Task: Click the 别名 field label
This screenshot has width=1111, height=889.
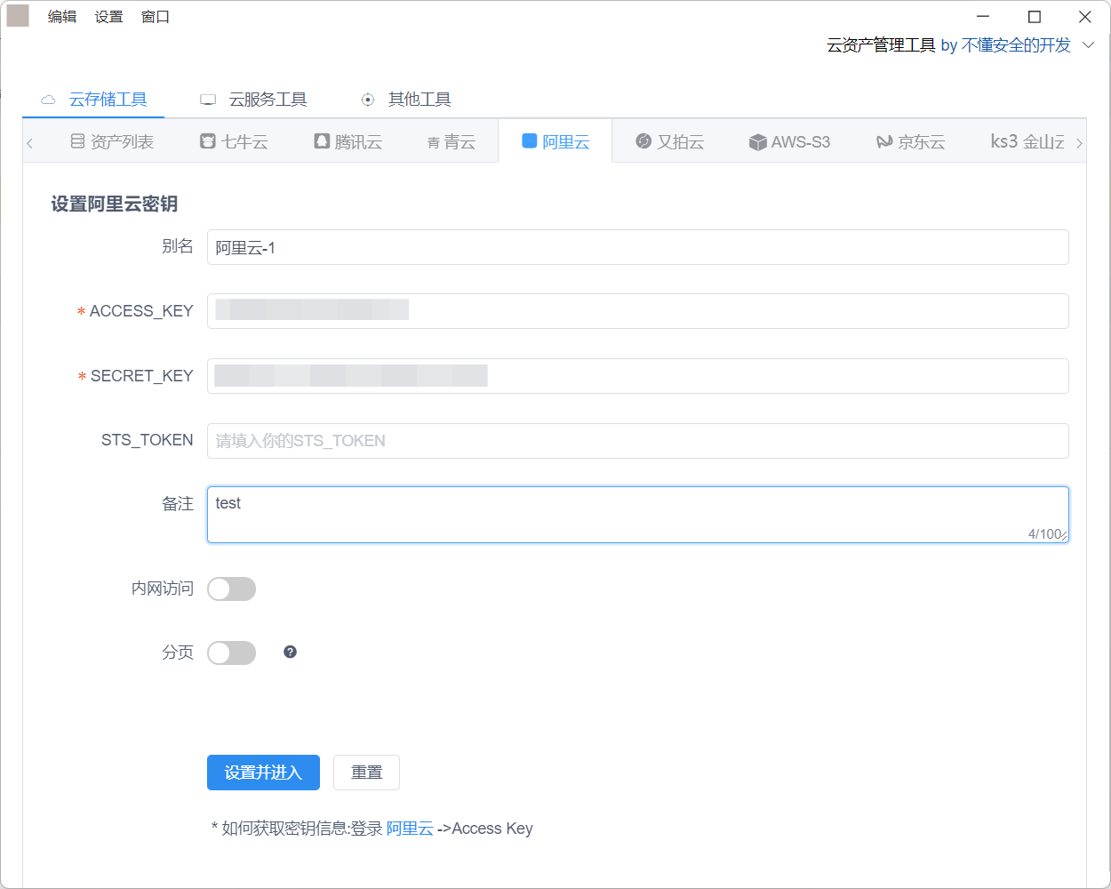Action: click(x=178, y=246)
